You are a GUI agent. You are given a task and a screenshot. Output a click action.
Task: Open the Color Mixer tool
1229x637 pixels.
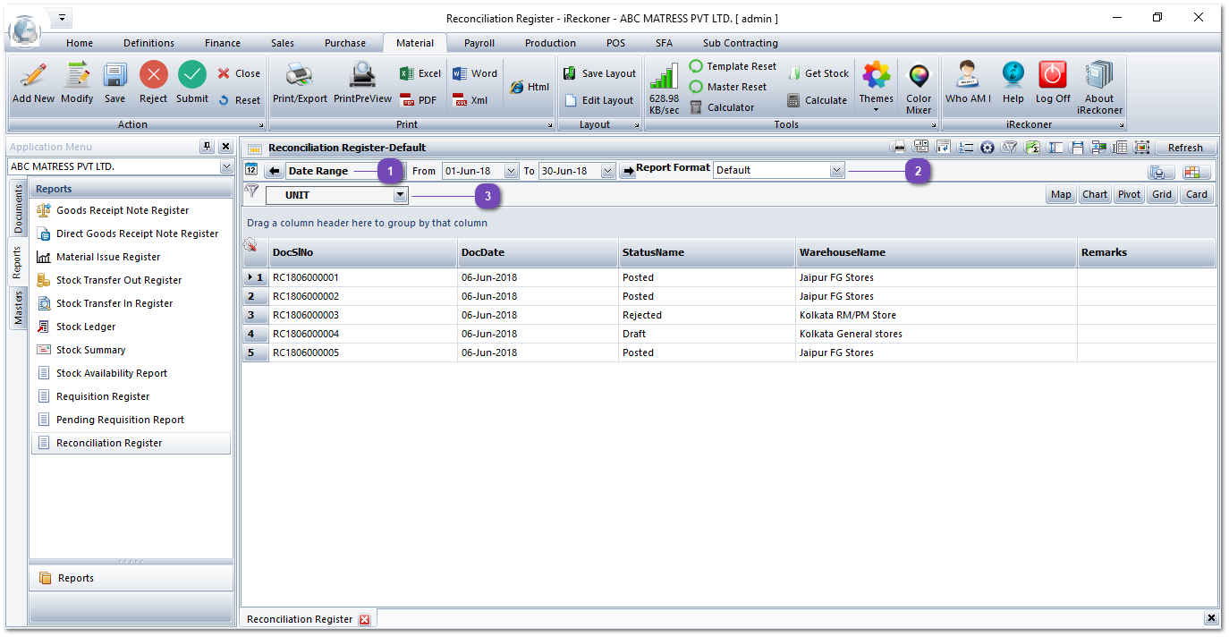point(919,78)
